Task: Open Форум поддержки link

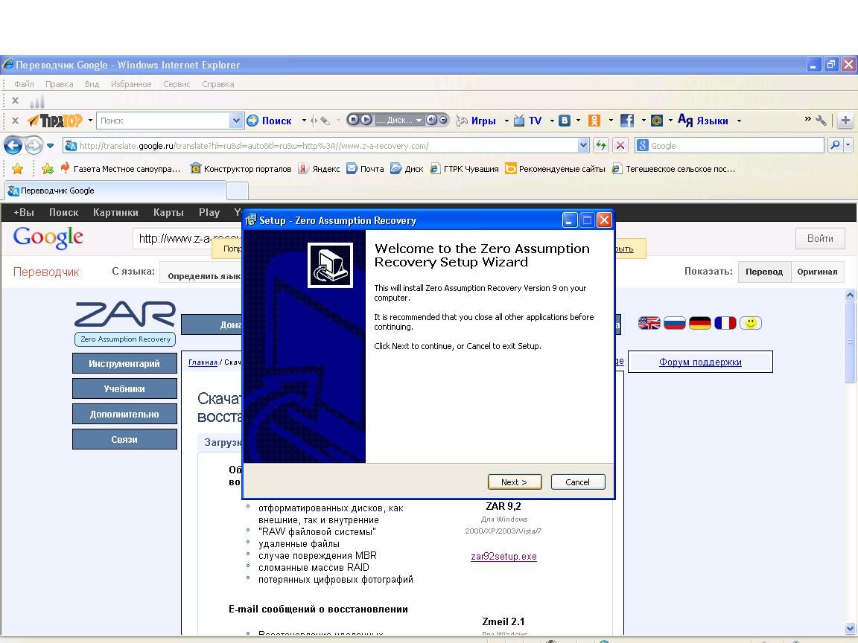Action: [700, 362]
